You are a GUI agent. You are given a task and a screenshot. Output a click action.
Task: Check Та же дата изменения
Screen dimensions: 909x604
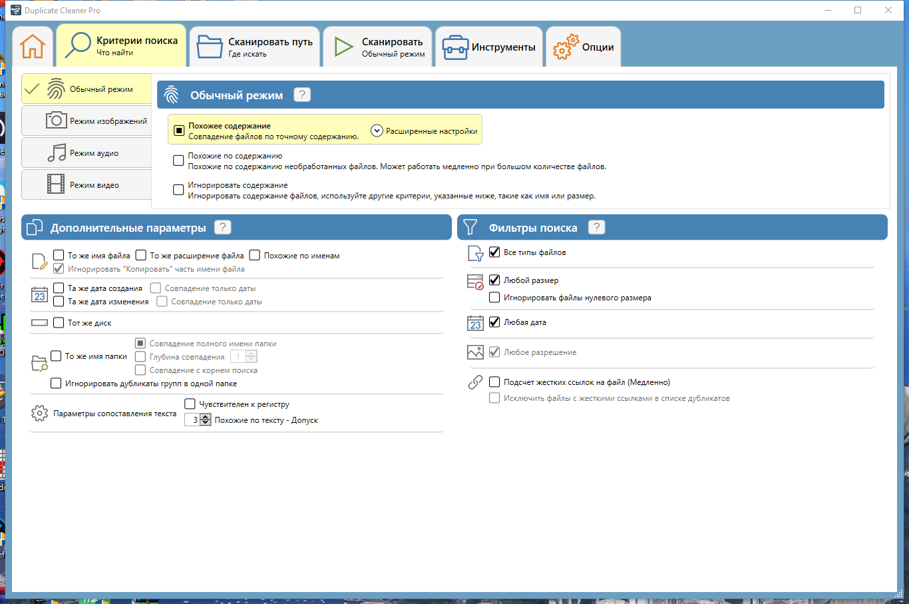coord(59,302)
